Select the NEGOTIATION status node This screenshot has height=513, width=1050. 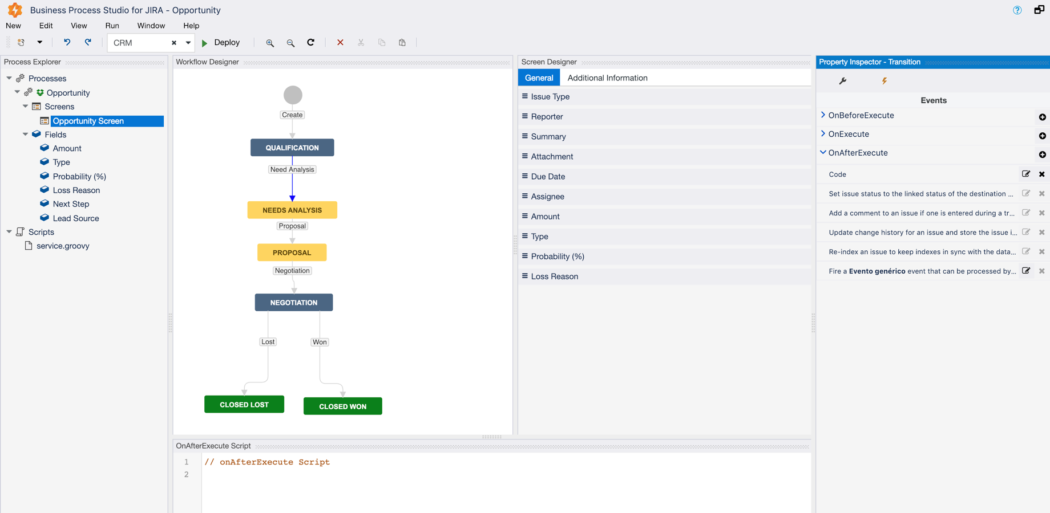294,303
